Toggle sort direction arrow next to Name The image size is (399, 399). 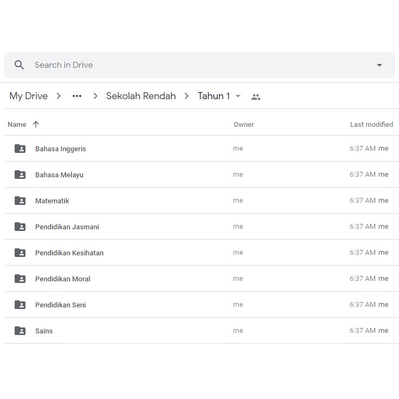tap(36, 124)
